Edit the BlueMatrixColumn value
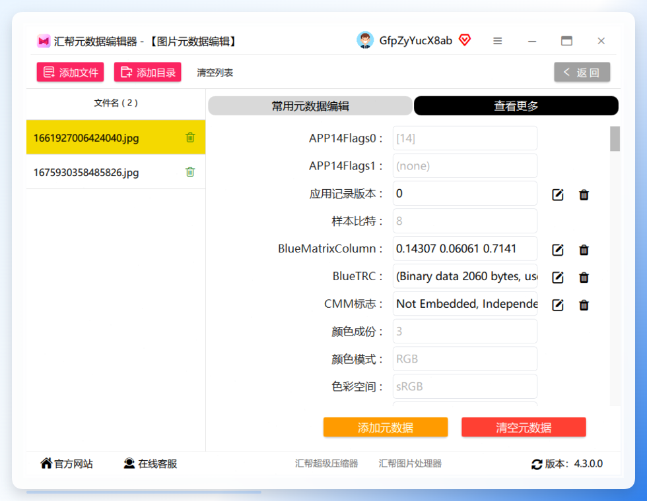Image resolution: width=647 pixels, height=501 pixels. pos(557,250)
